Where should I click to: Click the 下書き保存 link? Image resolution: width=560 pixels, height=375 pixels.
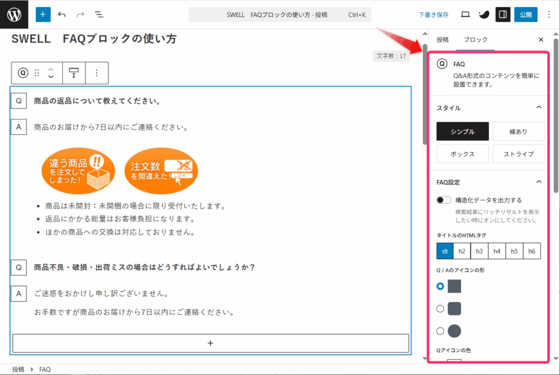coord(434,15)
